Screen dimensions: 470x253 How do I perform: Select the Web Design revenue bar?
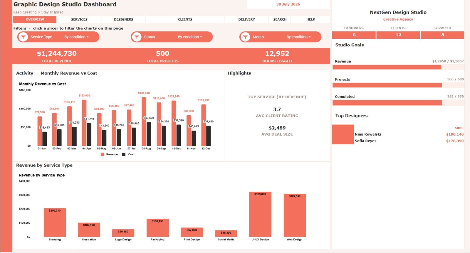pos(295,215)
